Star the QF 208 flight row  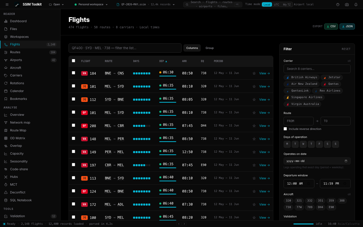pos(254,126)
